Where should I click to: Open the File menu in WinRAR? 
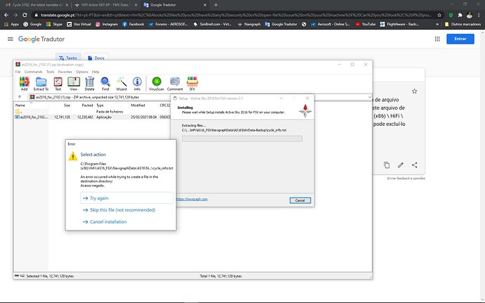pyautogui.click(x=18, y=72)
